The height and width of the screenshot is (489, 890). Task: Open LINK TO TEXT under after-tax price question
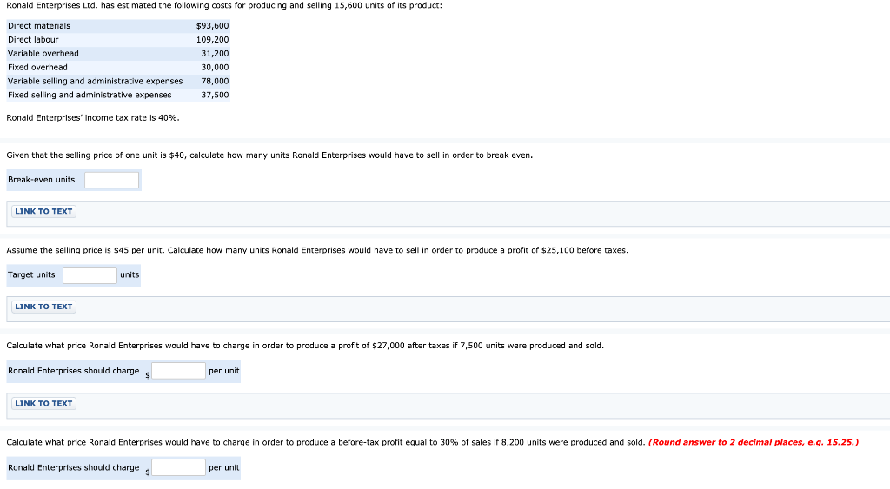tap(43, 403)
